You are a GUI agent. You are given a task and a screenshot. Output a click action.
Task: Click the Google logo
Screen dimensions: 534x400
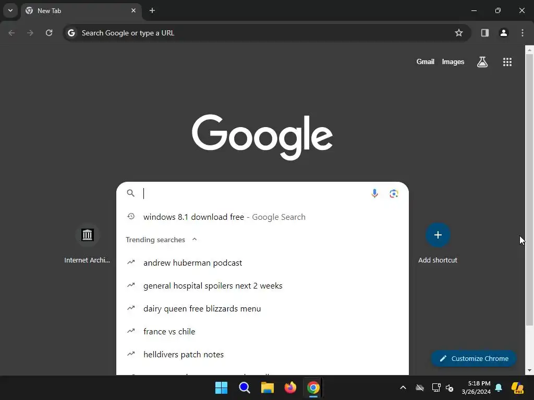pos(262,137)
